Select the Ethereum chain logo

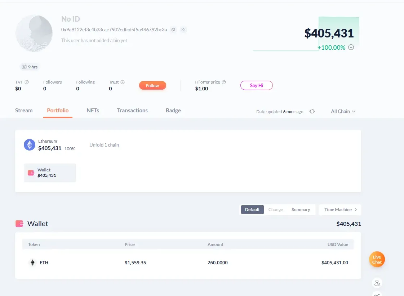29,145
